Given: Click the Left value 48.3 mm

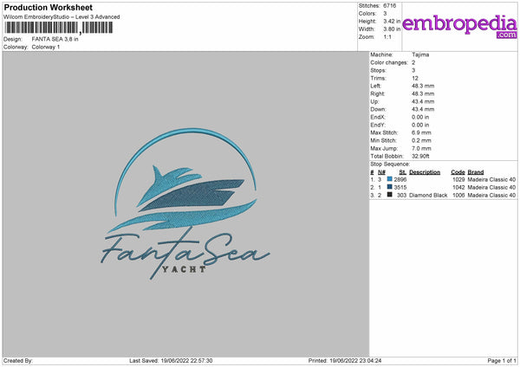Looking at the screenshot, I should click(x=423, y=86).
